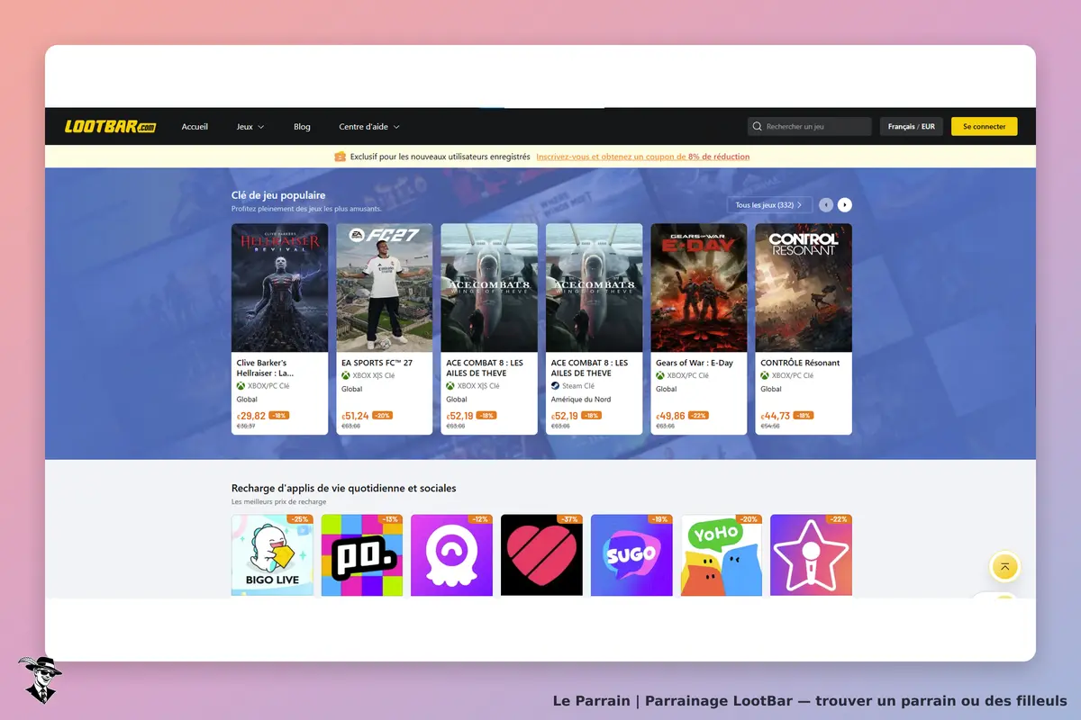Open the Control Resonant cover image
Viewport: 1081px width, 720px height.
point(804,288)
